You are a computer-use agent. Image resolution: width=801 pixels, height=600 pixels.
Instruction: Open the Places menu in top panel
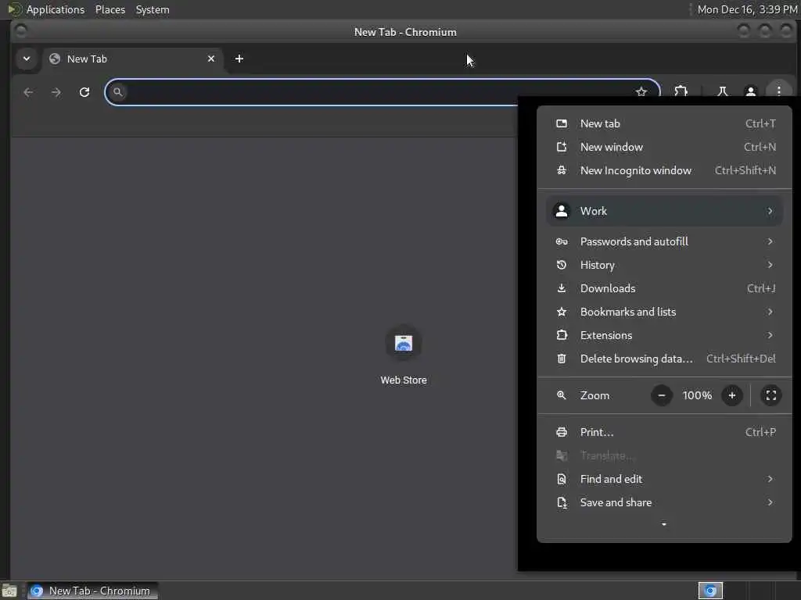110,9
